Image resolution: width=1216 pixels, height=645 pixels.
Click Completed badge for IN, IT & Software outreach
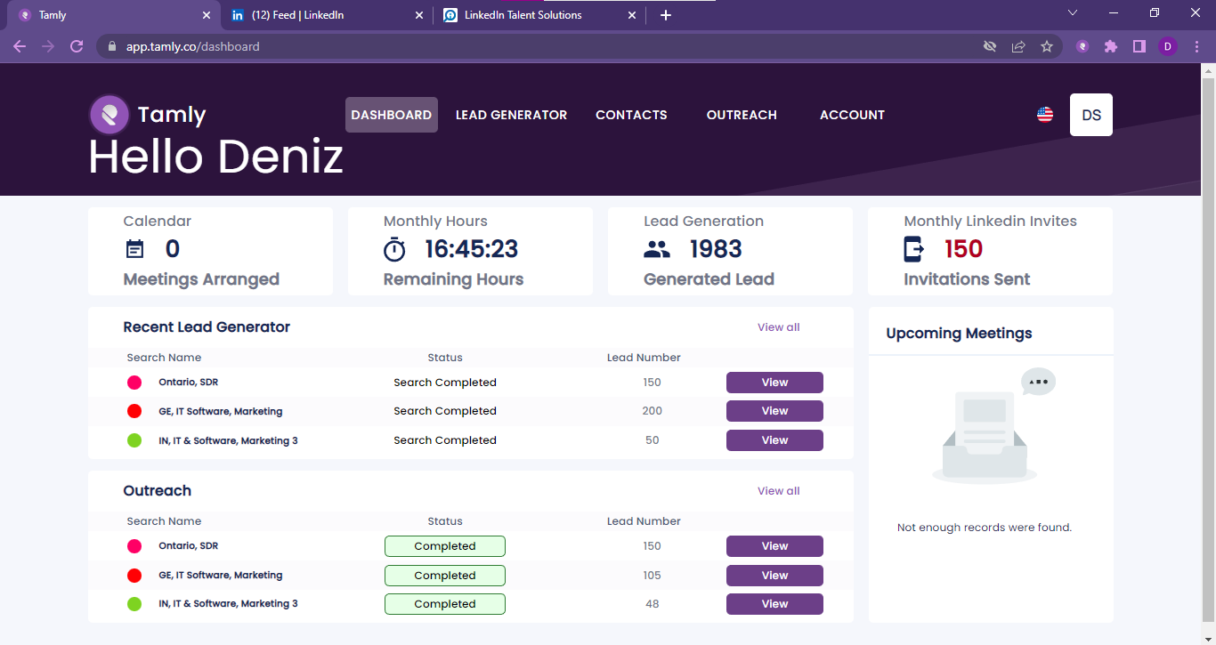click(445, 604)
